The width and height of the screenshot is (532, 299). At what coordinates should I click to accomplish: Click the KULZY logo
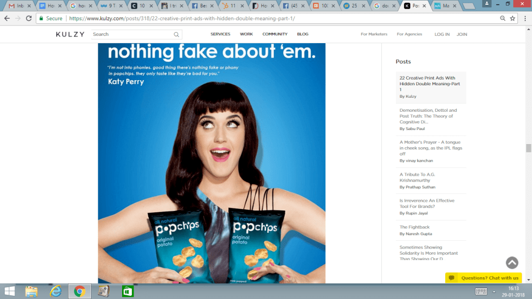[70, 34]
